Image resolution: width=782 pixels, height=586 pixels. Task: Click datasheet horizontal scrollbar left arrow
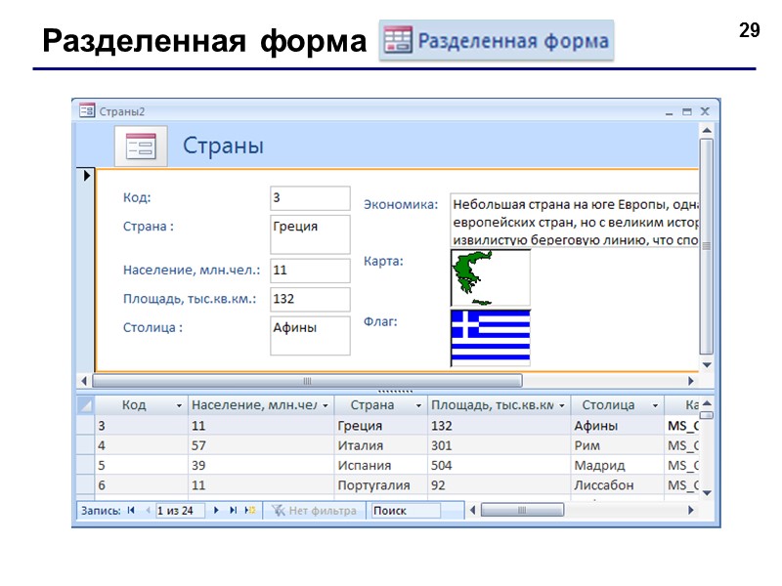tap(473, 510)
